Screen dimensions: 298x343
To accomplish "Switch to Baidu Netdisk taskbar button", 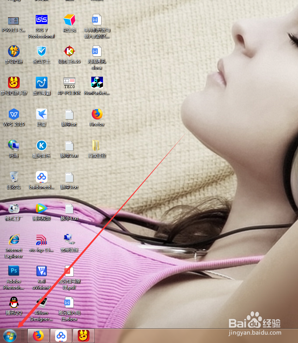I will pos(61,336).
